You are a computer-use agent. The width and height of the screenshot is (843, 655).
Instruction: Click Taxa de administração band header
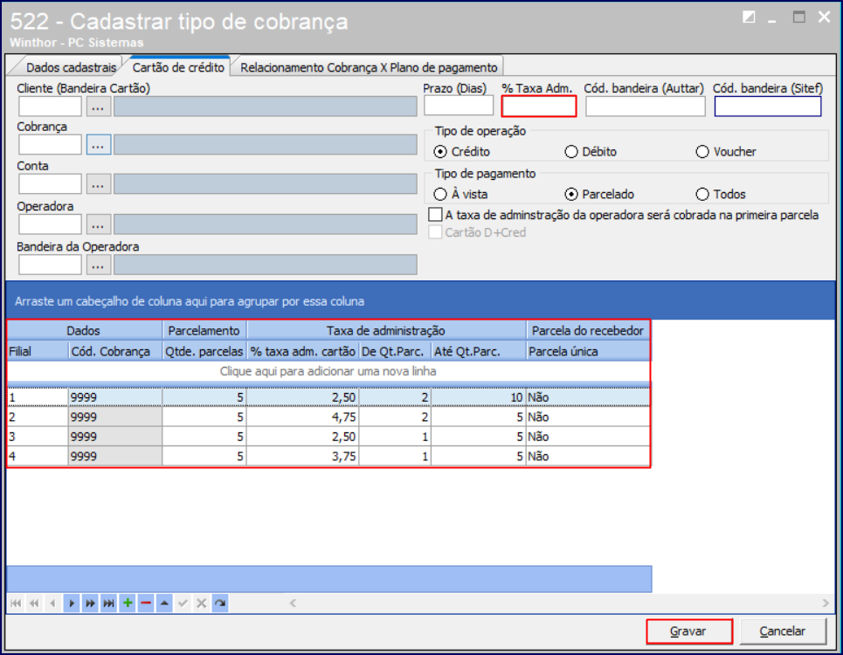[386, 330]
